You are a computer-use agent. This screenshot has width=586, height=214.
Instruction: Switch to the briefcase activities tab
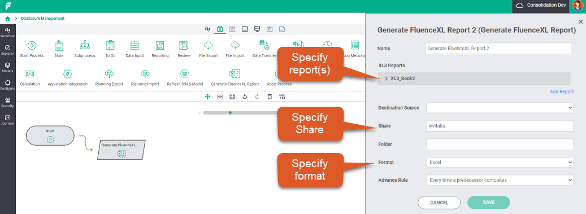(x=220, y=29)
